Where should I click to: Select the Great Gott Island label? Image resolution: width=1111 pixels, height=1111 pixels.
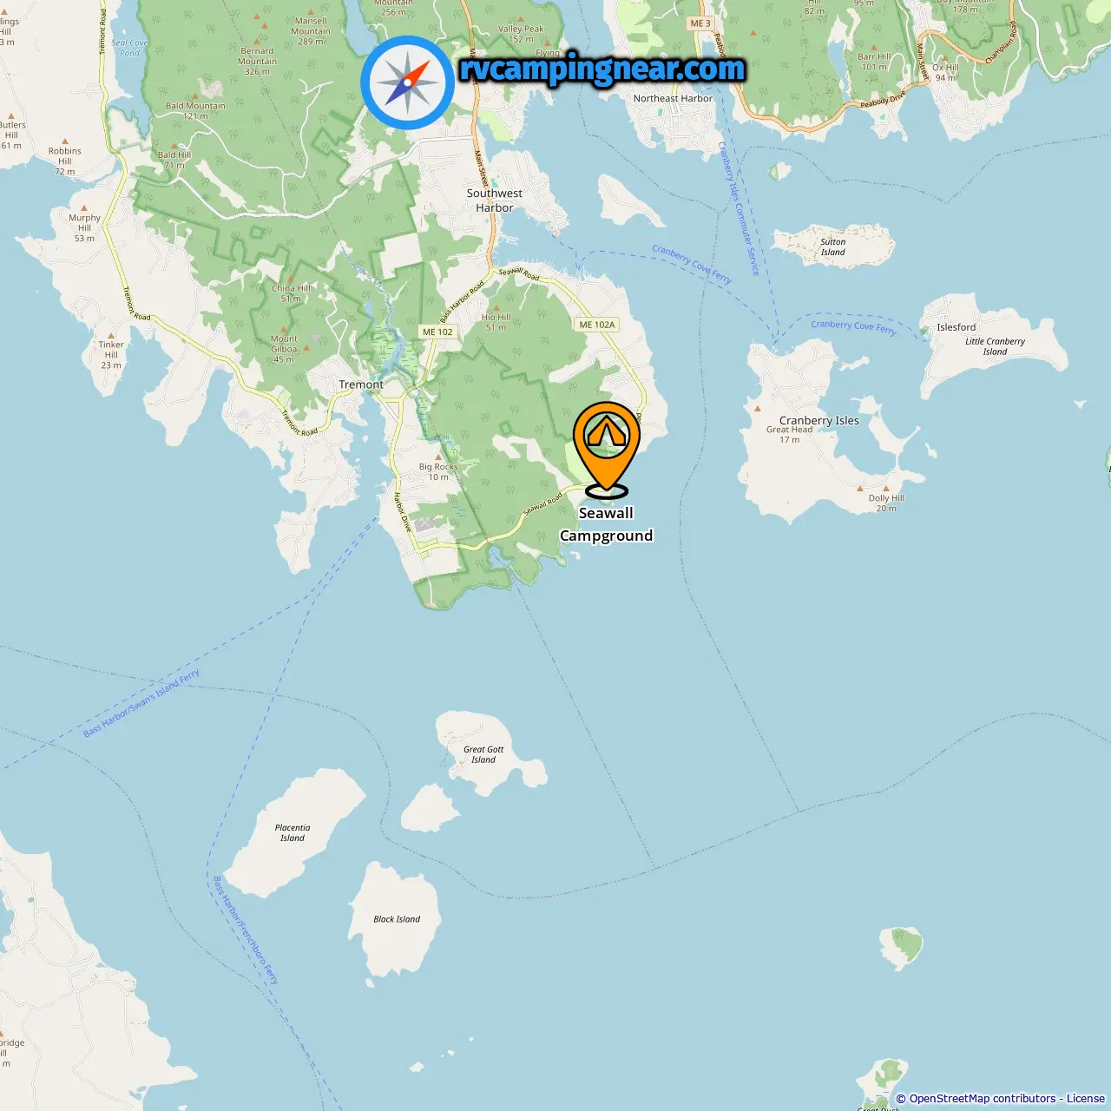483,754
